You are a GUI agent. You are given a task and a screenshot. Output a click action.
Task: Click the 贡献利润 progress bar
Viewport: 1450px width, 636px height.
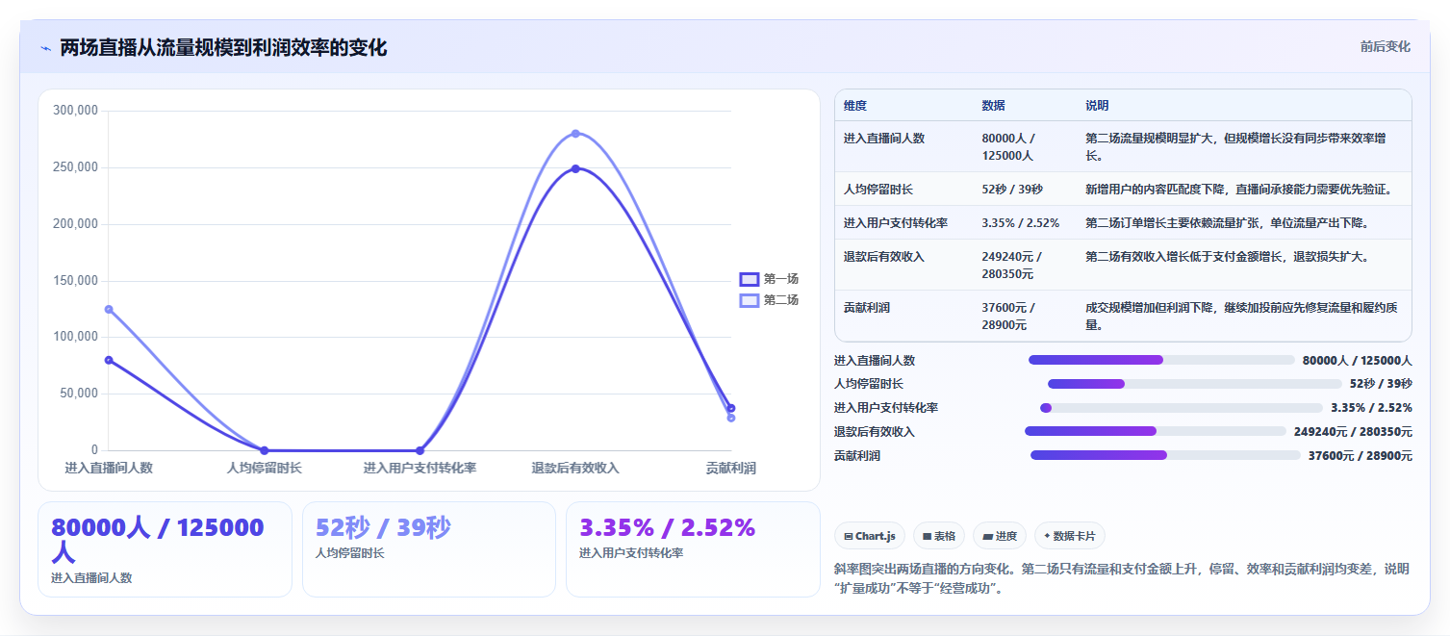pos(1165,455)
